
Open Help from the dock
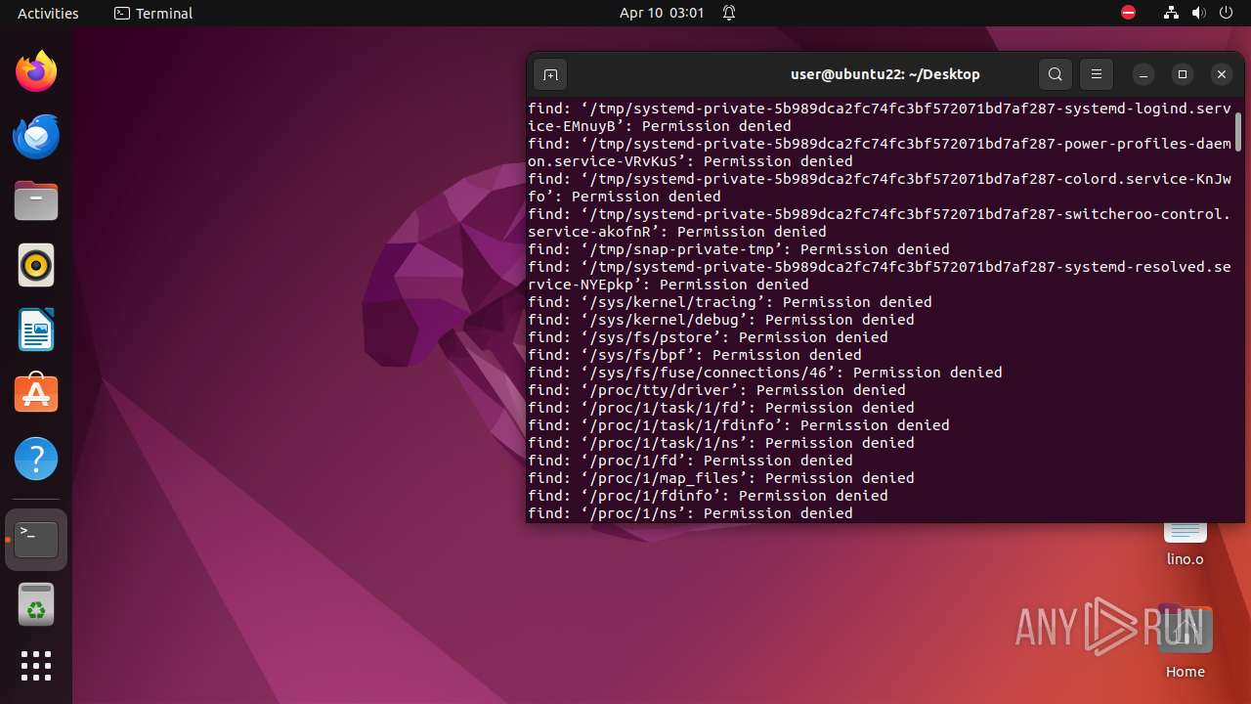point(36,459)
